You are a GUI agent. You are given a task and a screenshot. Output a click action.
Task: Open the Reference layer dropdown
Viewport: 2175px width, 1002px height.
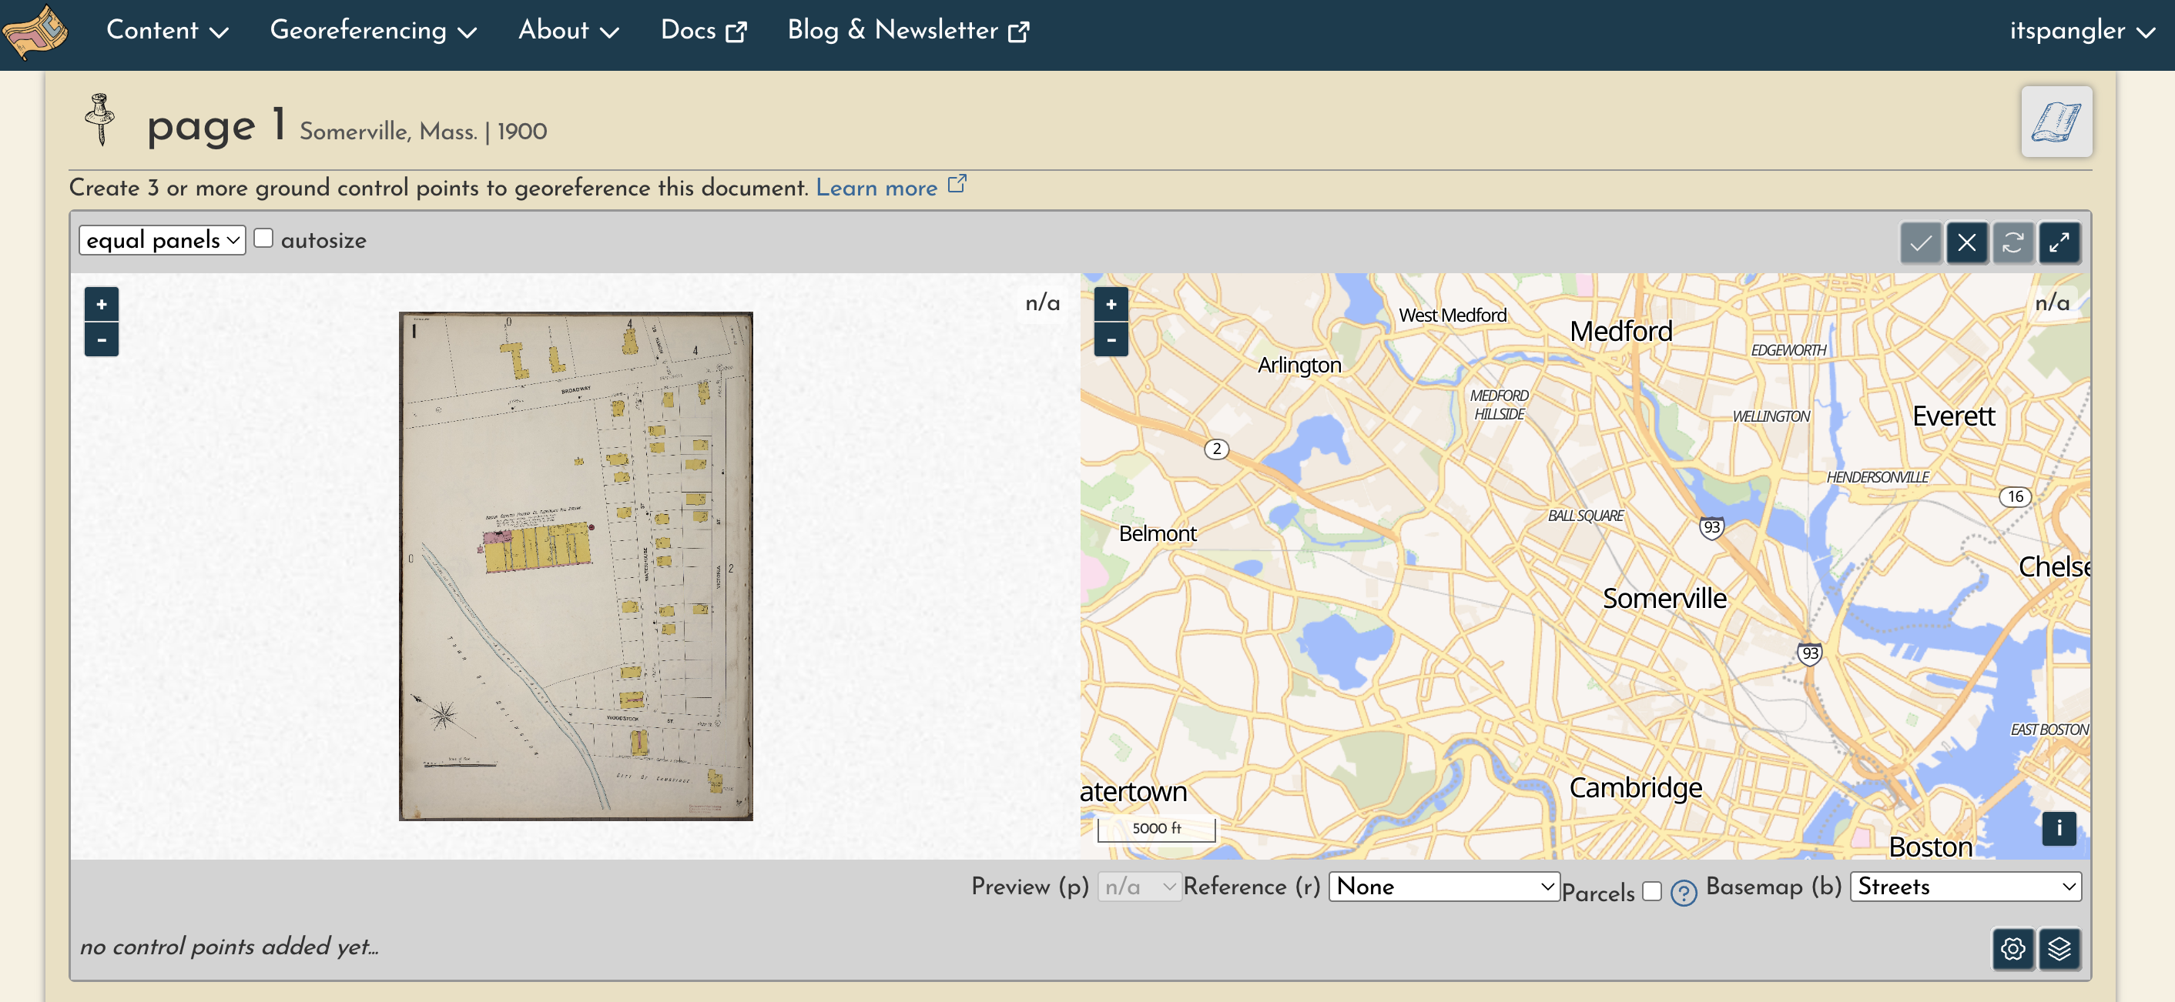[1444, 887]
